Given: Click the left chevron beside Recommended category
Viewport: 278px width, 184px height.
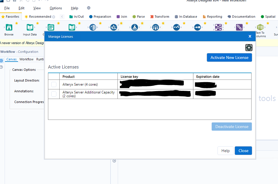Looking at the screenshot, I should point(62,17).
